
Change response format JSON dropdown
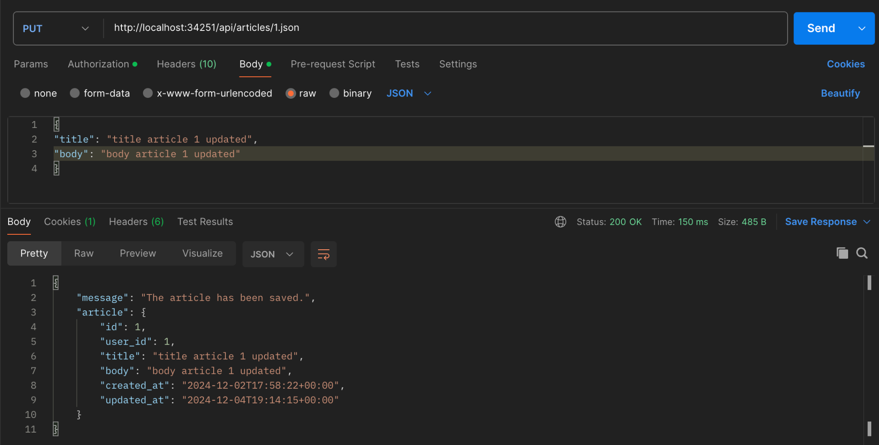[x=273, y=254]
